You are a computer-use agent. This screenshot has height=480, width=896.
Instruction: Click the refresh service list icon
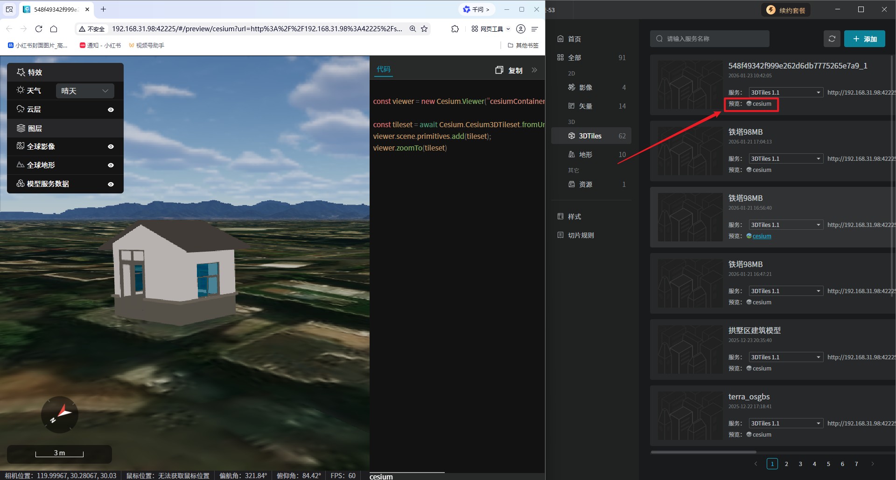tap(832, 39)
